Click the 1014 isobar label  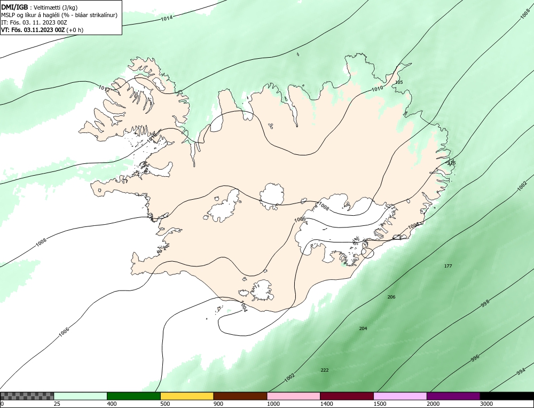coord(167,18)
